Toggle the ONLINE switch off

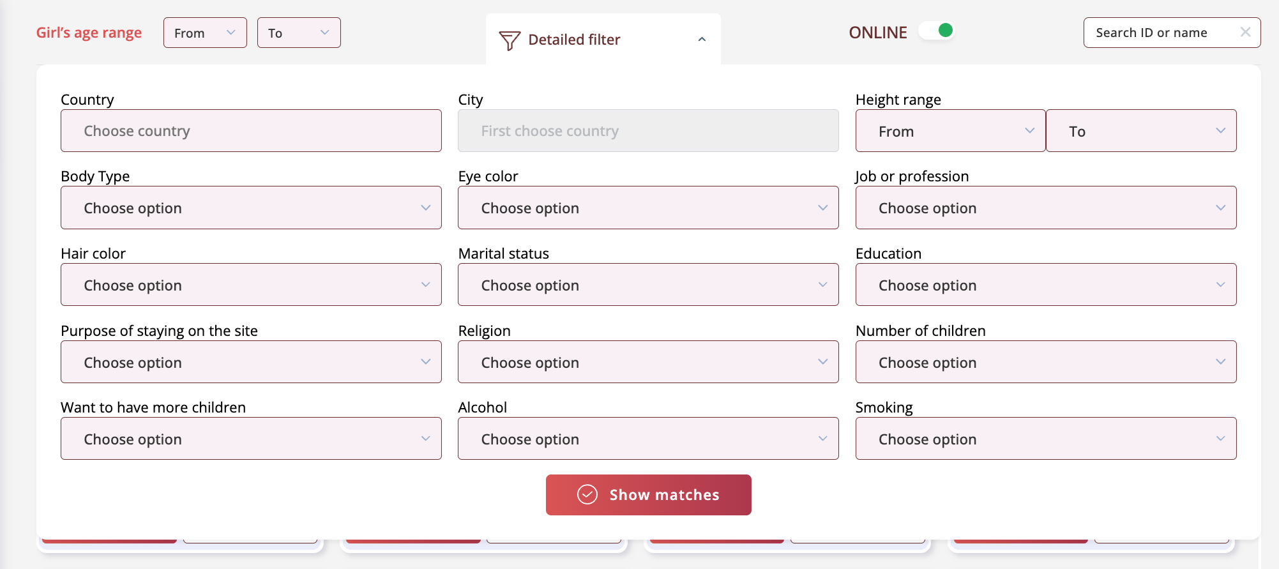937,31
